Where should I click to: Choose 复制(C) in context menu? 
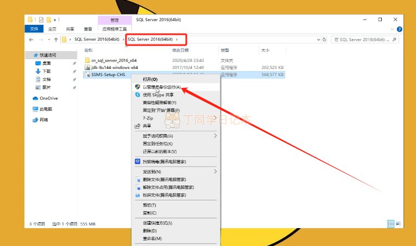click(176, 213)
